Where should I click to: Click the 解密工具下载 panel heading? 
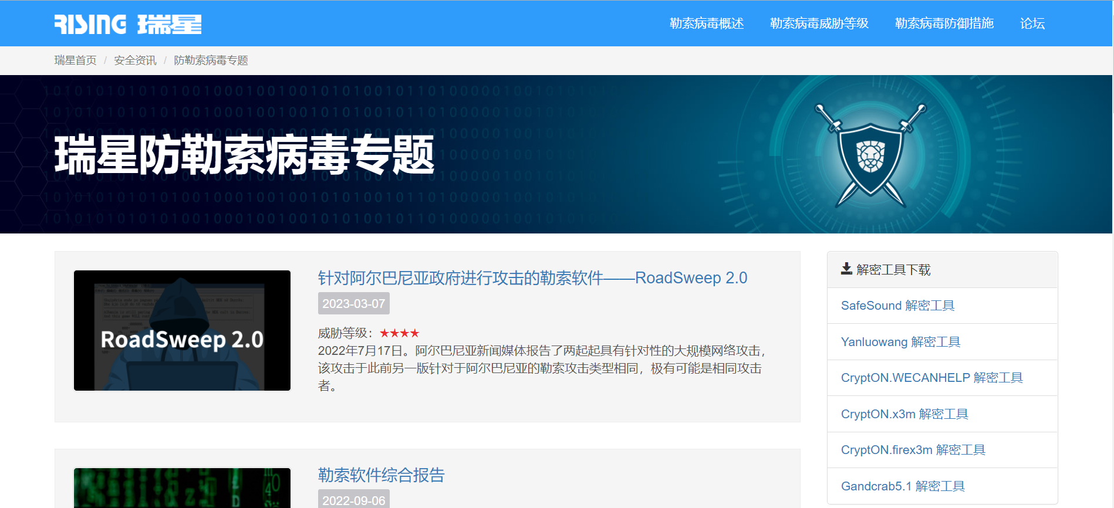click(x=943, y=270)
